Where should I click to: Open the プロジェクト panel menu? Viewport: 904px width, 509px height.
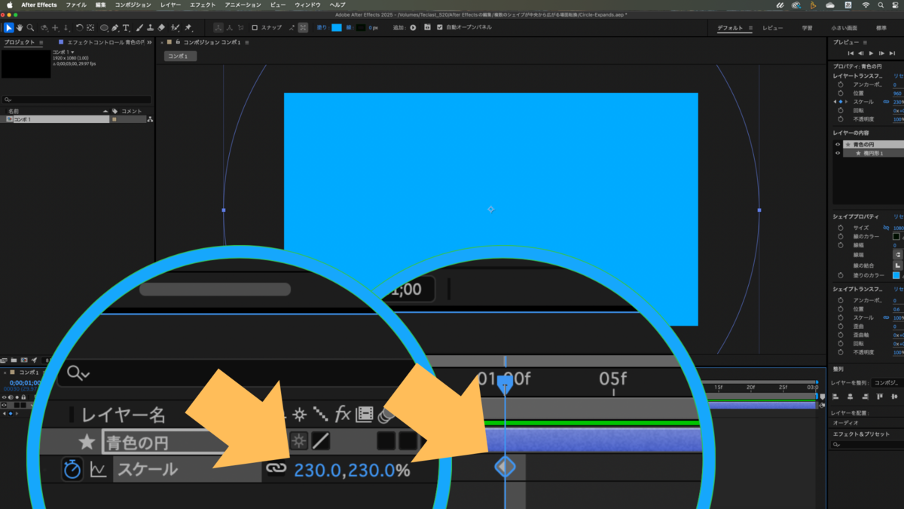[41, 43]
